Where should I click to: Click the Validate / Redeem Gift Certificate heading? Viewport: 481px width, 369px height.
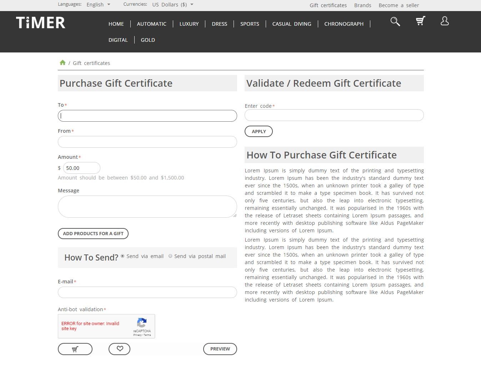click(x=324, y=83)
